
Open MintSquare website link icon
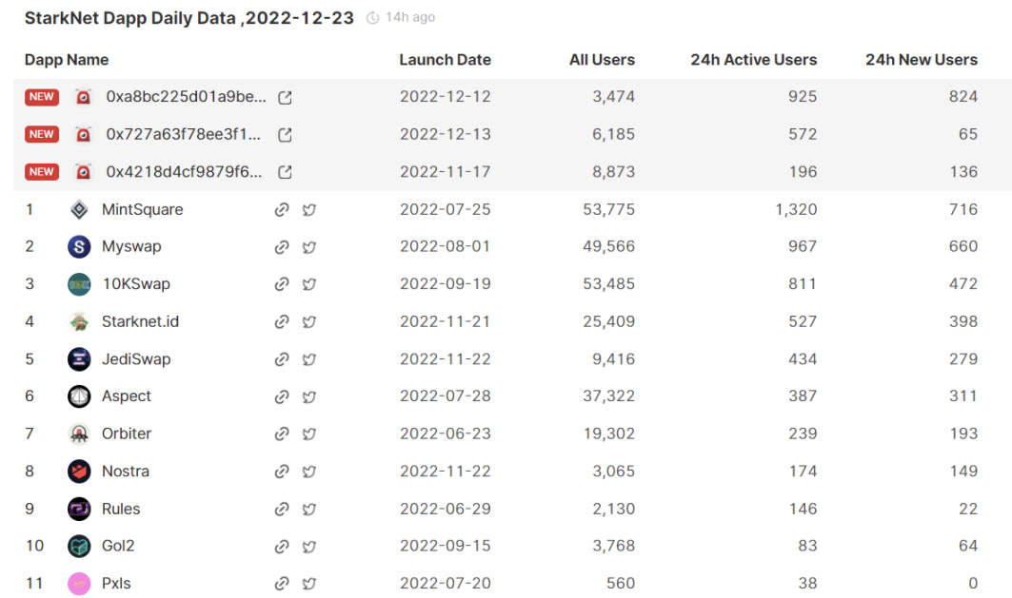click(x=282, y=209)
